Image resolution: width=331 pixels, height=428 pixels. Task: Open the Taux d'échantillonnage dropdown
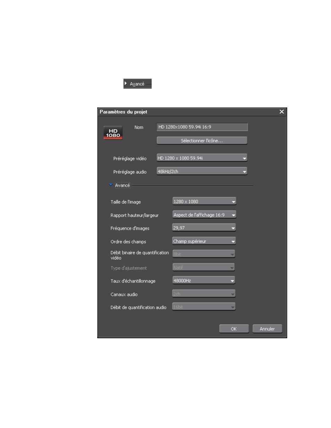[204, 280]
